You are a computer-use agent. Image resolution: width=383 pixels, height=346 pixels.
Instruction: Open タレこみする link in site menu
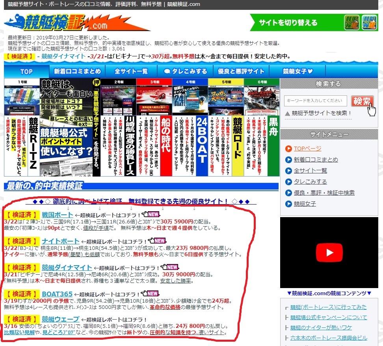point(310,182)
